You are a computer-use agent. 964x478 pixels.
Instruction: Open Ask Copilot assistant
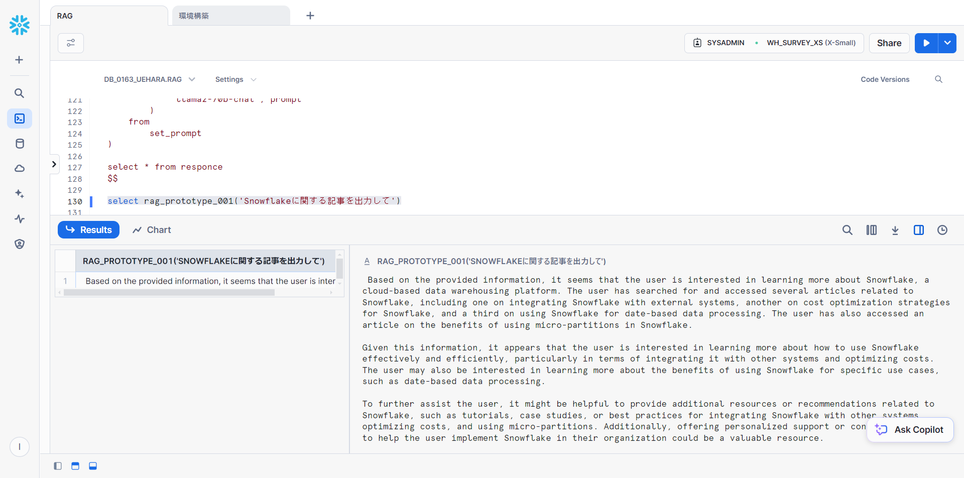pos(910,430)
